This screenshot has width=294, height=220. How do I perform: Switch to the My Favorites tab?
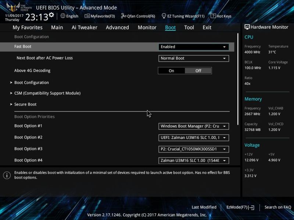pos(28,27)
